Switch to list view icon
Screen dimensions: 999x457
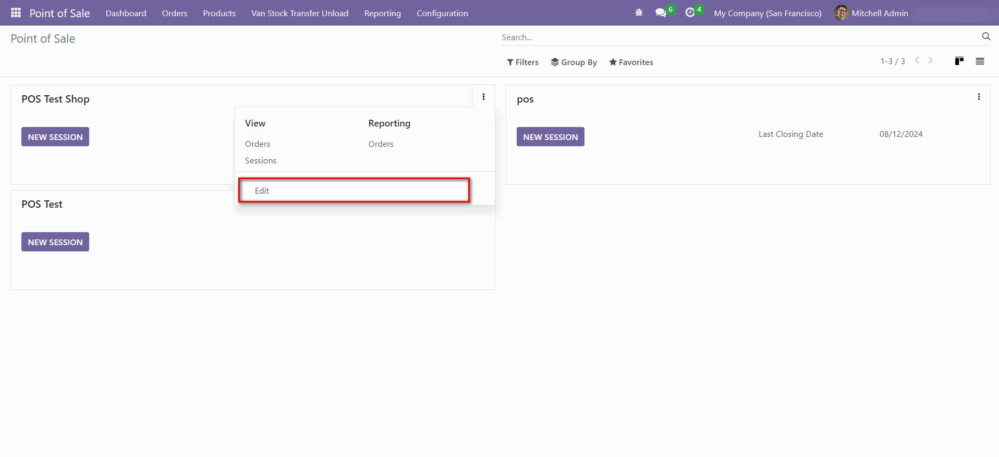coord(980,61)
